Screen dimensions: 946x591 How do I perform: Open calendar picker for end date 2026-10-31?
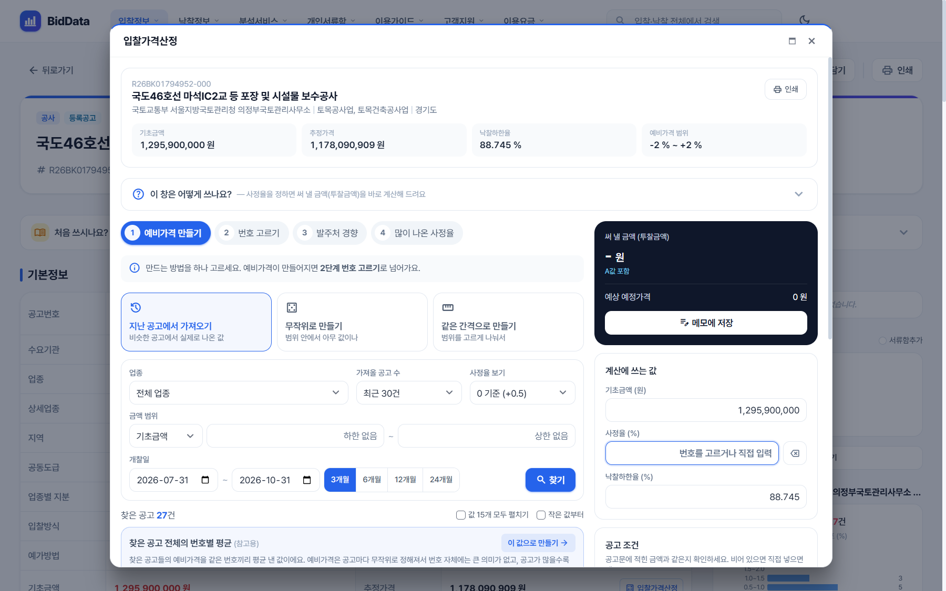point(307,480)
